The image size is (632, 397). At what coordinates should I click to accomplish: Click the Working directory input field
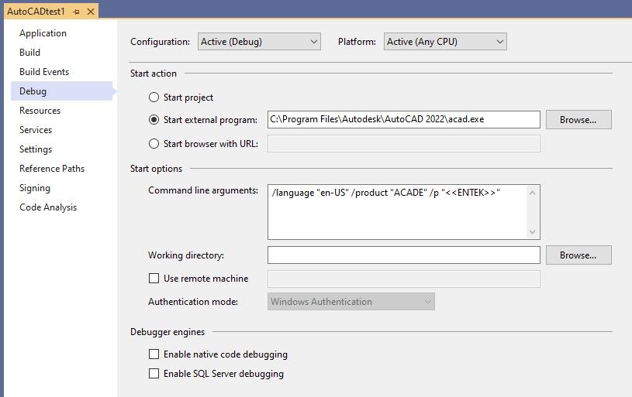click(x=403, y=255)
